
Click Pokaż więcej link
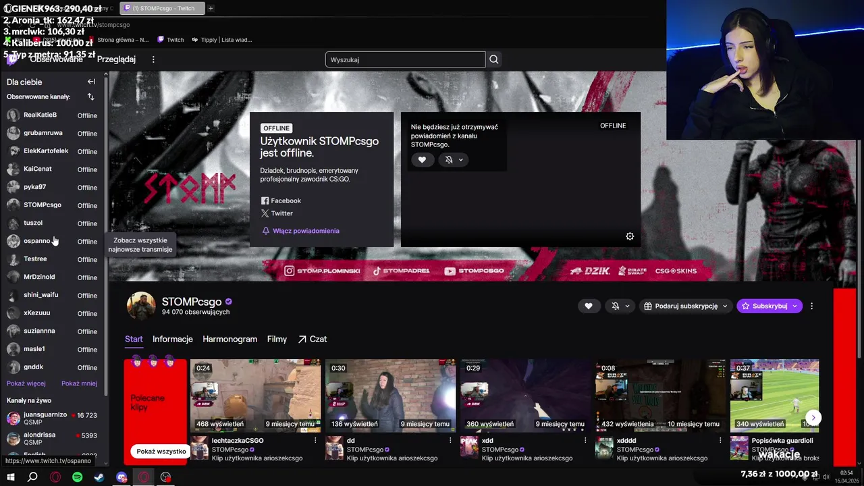pos(26,383)
